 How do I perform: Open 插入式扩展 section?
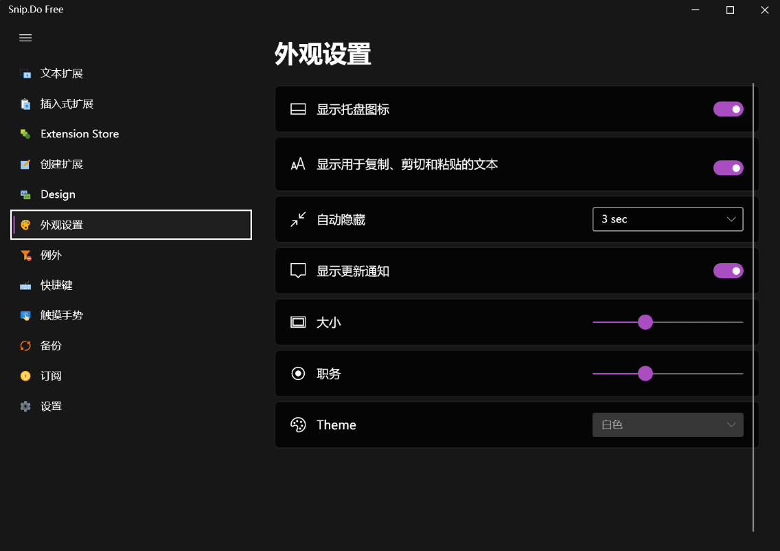click(x=131, y=104)
